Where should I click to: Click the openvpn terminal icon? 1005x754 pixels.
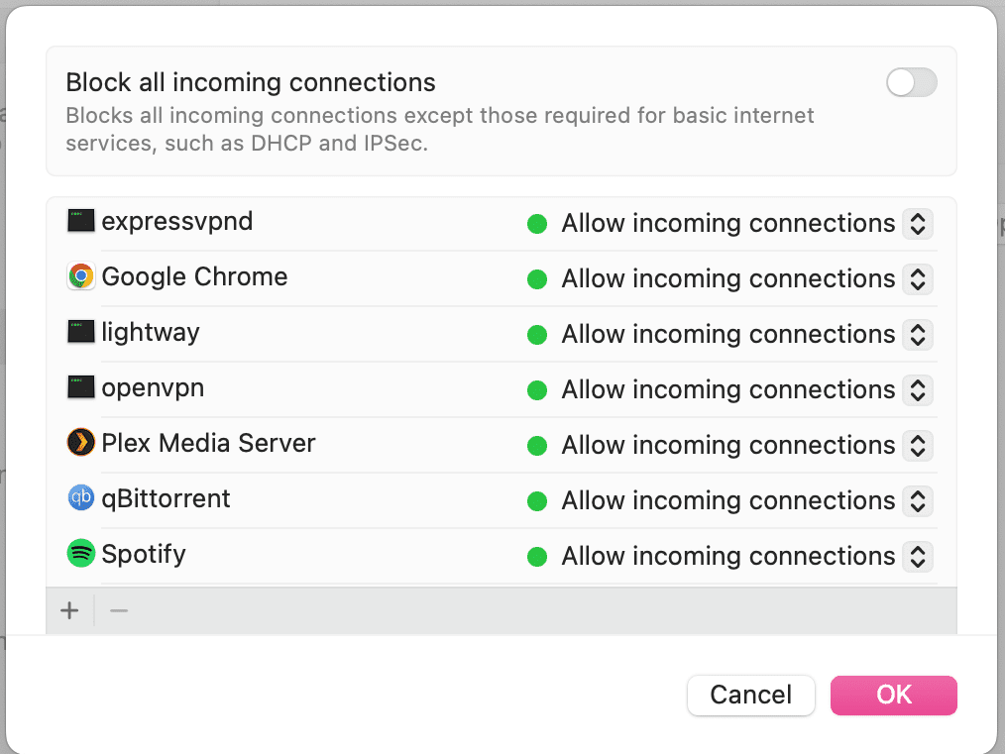pos(80,387)
